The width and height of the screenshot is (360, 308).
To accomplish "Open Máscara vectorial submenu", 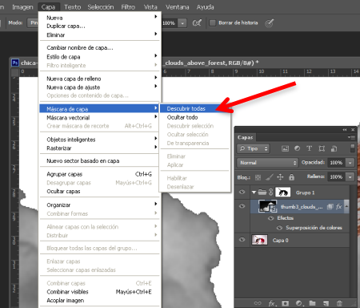I will [x=100, y=118].
